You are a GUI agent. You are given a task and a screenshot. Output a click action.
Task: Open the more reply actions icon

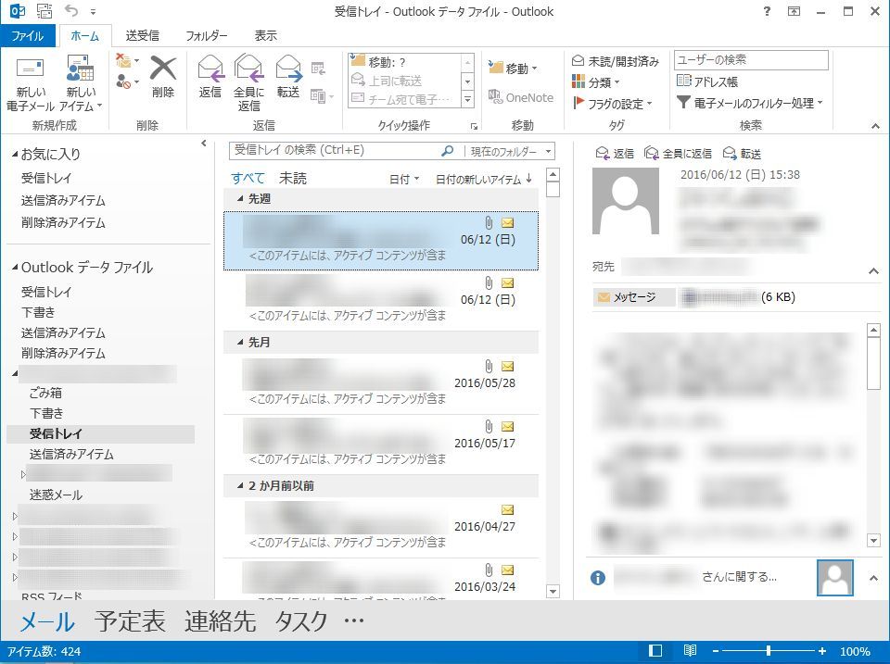coord(322,96)
